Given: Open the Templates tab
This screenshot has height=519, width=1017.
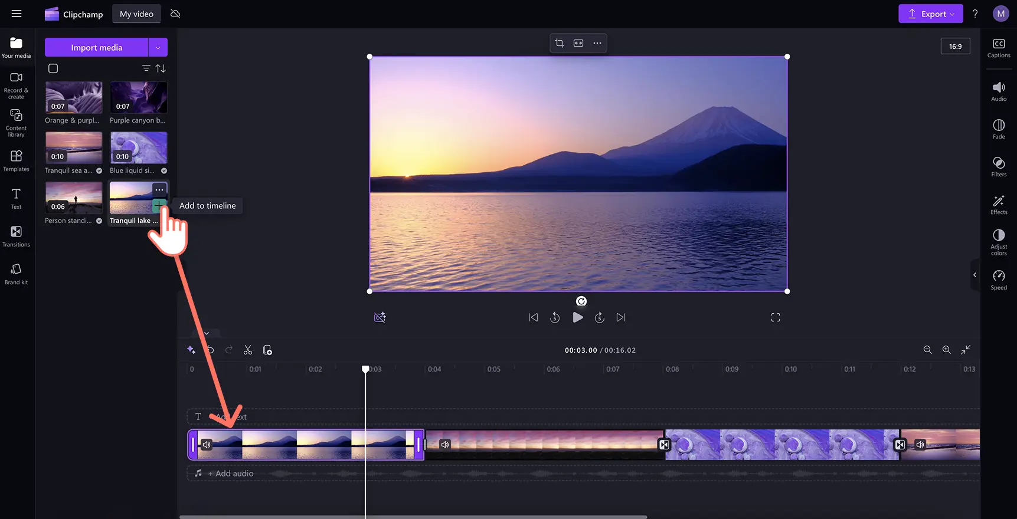Looking at the screenshot, I should (16, 160).
